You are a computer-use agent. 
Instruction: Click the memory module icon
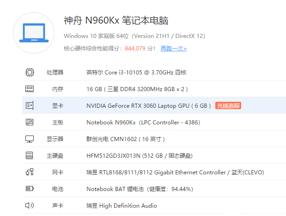tap(30, 89)
